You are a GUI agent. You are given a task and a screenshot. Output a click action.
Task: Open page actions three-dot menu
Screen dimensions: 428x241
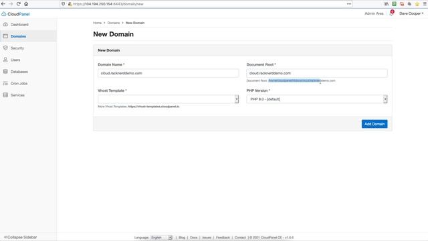[349, 4]
